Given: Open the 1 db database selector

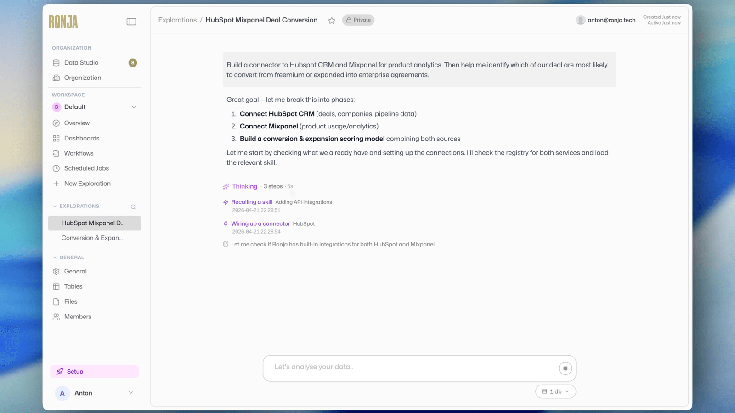Looking at the screenshot, I should pos(555,391).
